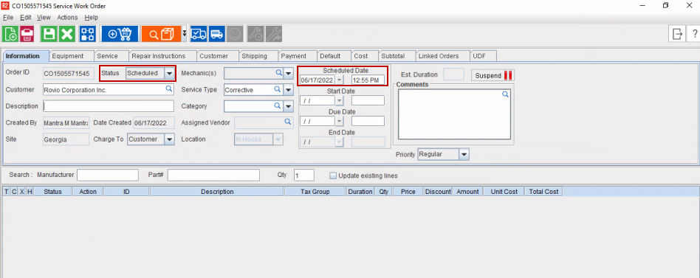Image resolution: width=700 pixels, height=278 pixels.
Task: Click the R2 application icon in title bar
Action: pos(6,6)
